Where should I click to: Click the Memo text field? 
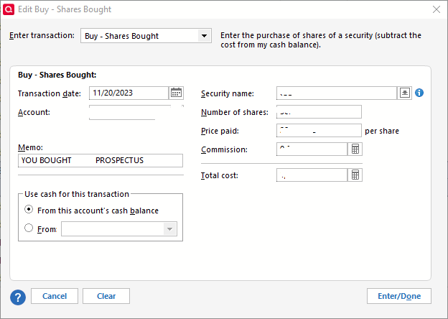coord(101,160)
